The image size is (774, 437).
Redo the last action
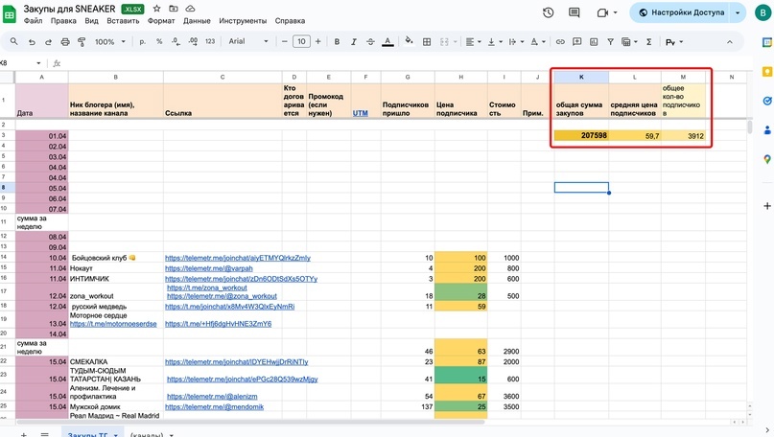pyautogui.click(x=48, y=42)
